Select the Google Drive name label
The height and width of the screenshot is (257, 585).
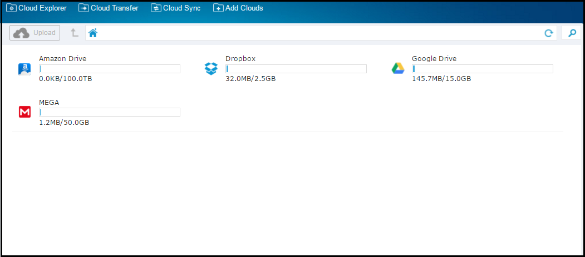tap(434, 58)
